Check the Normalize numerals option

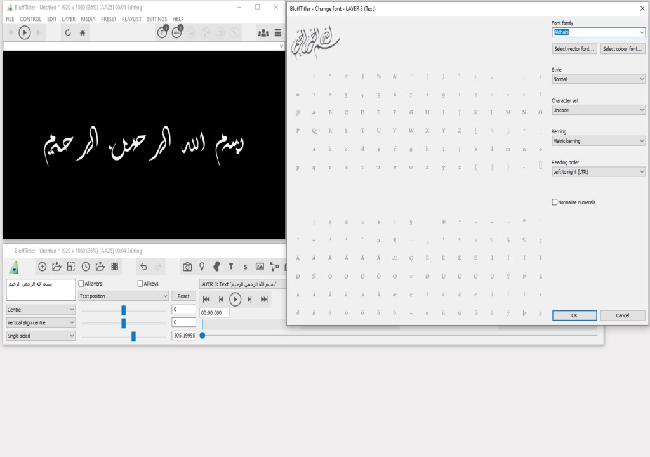(555, 202)
